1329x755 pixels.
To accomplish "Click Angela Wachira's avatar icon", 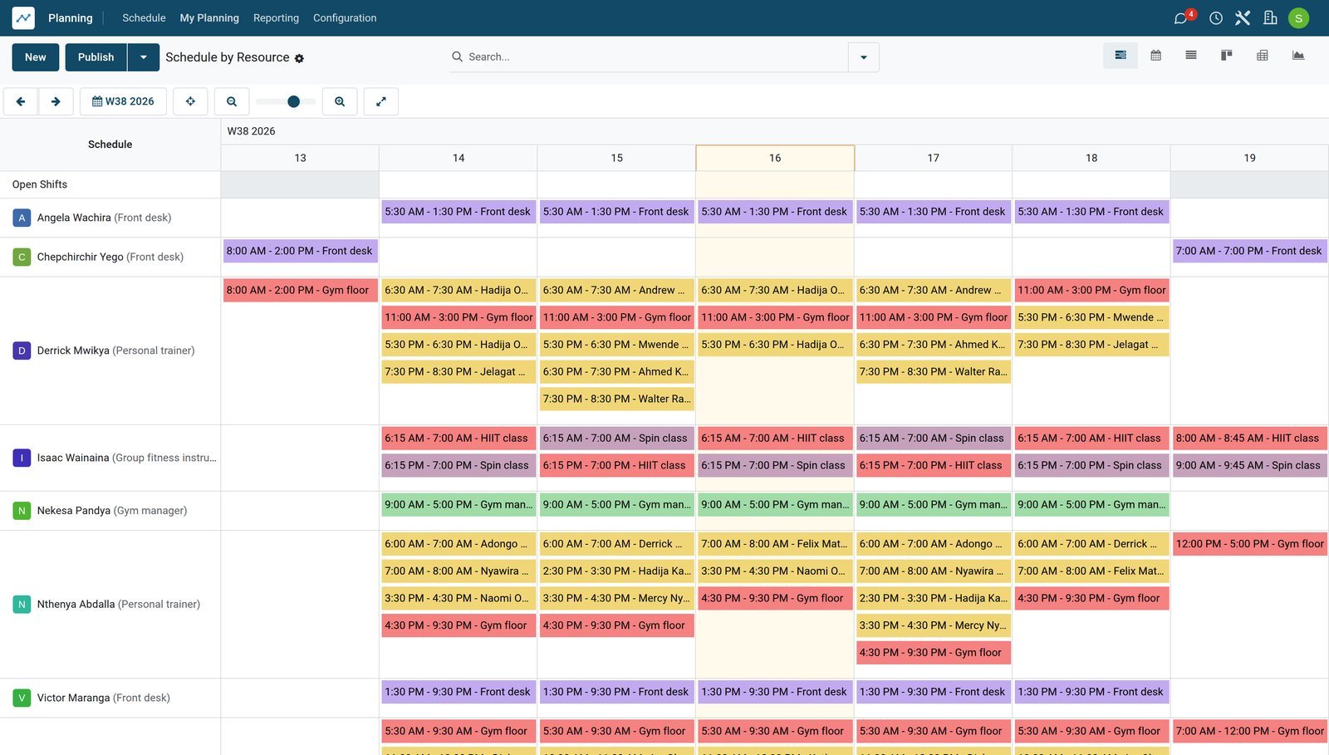I will (x=22, y=218).
